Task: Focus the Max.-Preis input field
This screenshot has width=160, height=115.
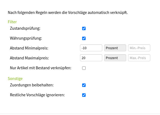Action: [139, 58]
